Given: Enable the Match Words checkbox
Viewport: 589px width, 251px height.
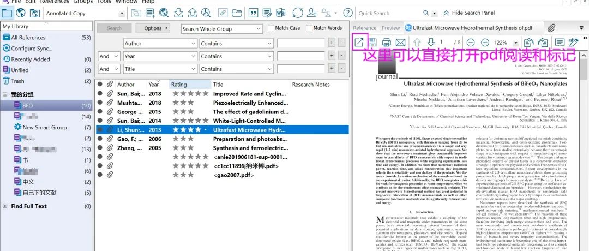Looking at the screenshot, I should [309, 28].
